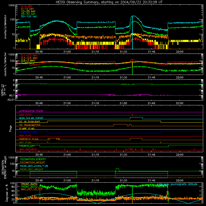
Task: Click the DECIMATION_WEIGHT legend label
Action: coord(33,163)
